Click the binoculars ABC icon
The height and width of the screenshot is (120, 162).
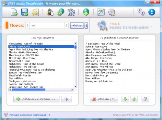coord(71,12)
